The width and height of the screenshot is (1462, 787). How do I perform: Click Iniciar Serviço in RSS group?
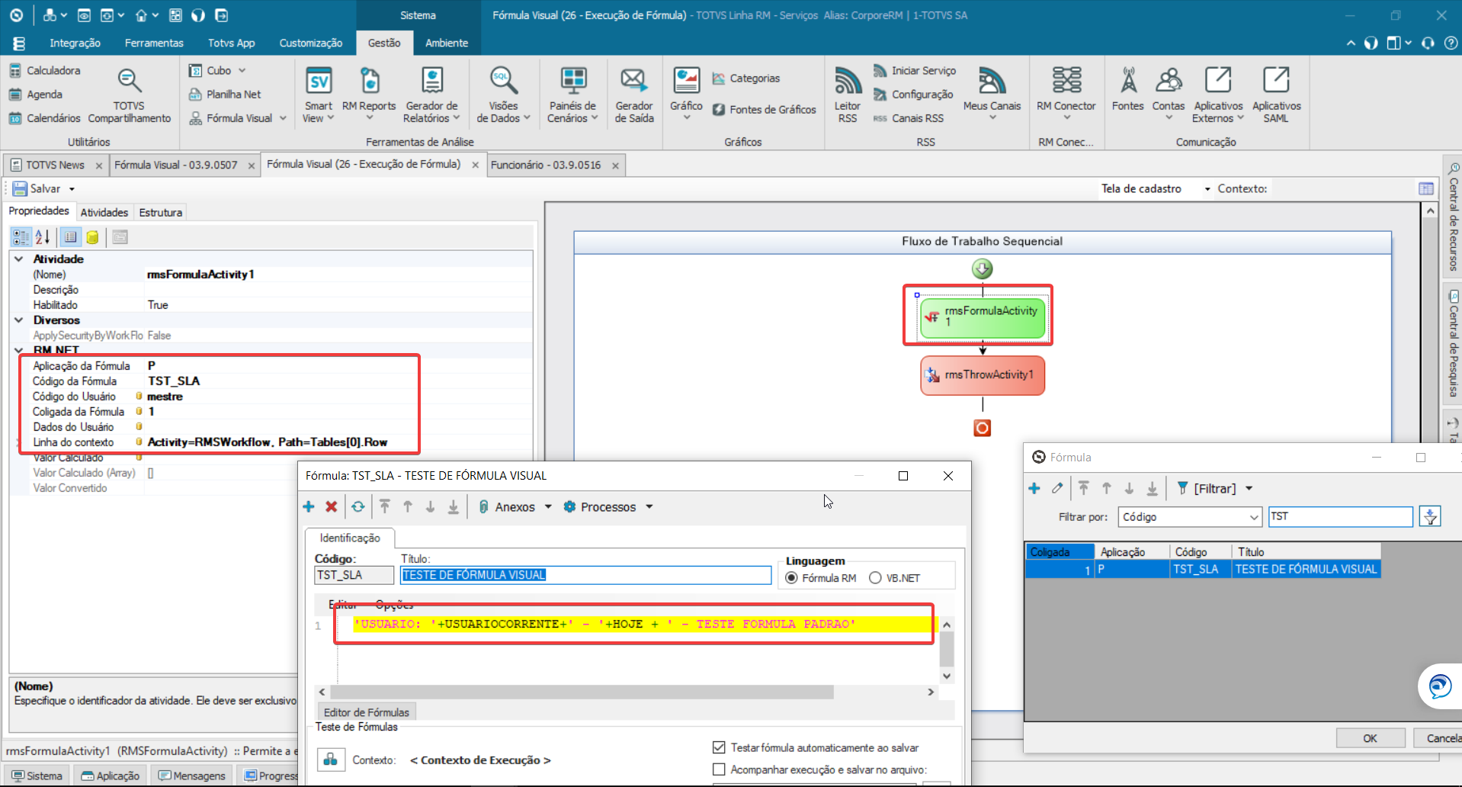point(915,70)
